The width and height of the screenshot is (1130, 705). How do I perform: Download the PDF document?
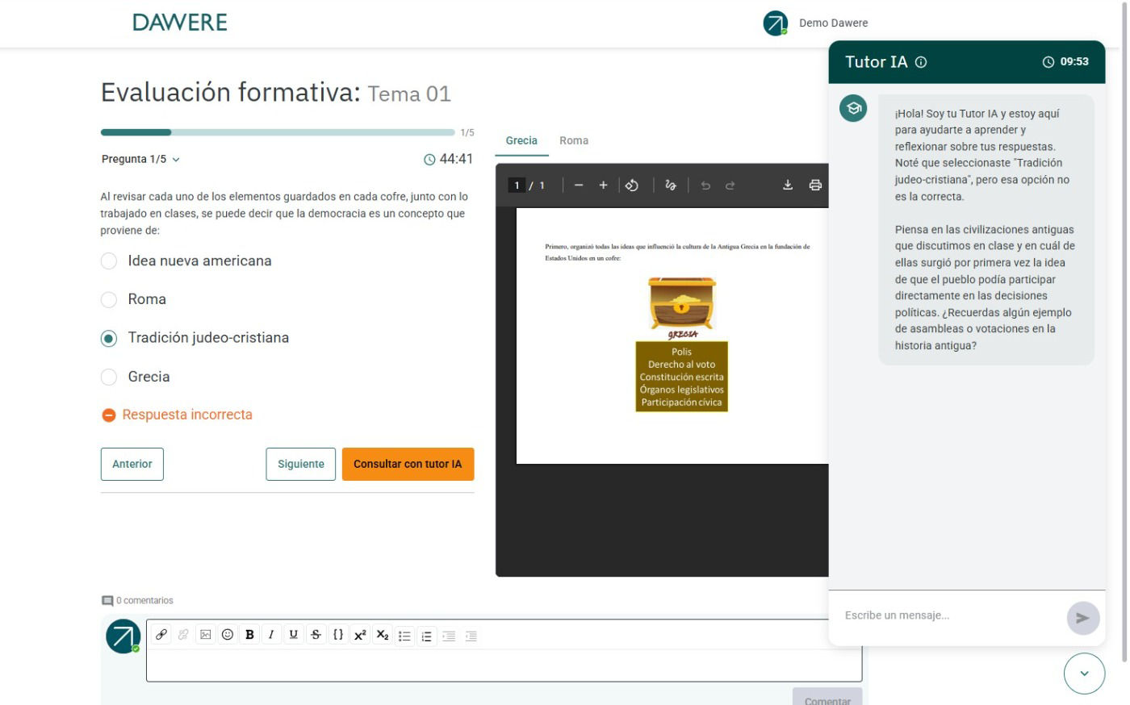point(787,185)
